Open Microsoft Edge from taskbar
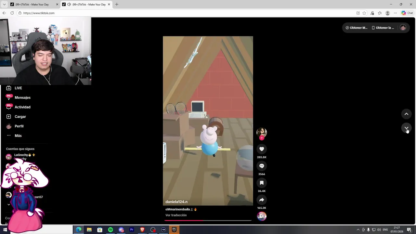The image size is (416, 234). tap(79, 230)
